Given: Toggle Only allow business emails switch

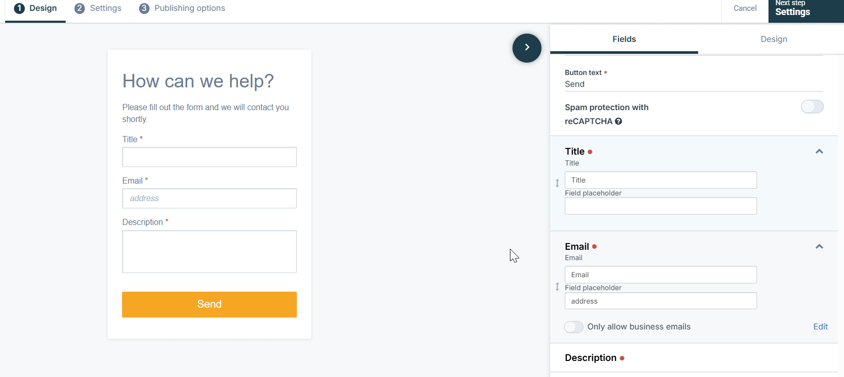Looking at the screenshot, I should [x=574, y=327].
